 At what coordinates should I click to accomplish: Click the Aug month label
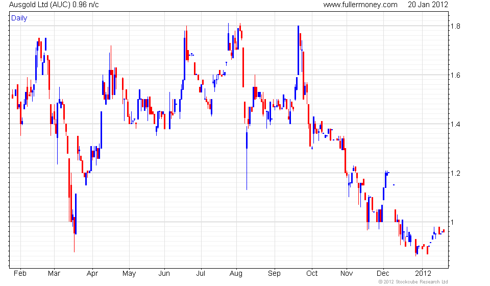236,274
